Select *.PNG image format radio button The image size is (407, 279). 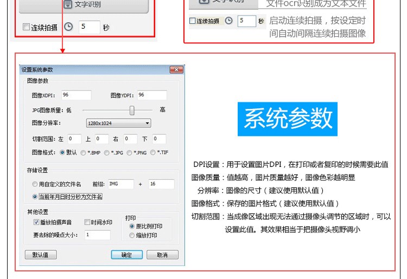(x=129, y=153)
